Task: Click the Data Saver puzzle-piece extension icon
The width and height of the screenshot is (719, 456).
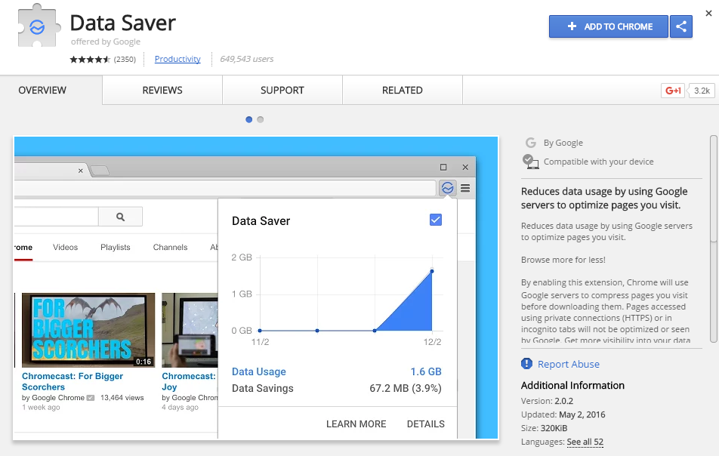Action: (x=39, y=26)
